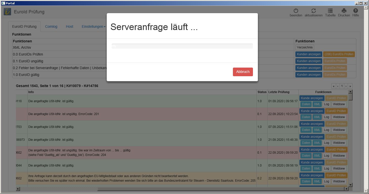Click the Drucken printer icon
The width and height of the screenshot is (369, 194).
(x=344, y=11)
